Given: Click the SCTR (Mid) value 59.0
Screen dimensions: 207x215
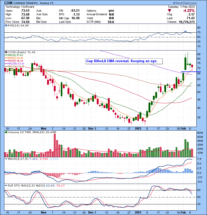Looking at the screenshot, I should (x=111, y=22).
